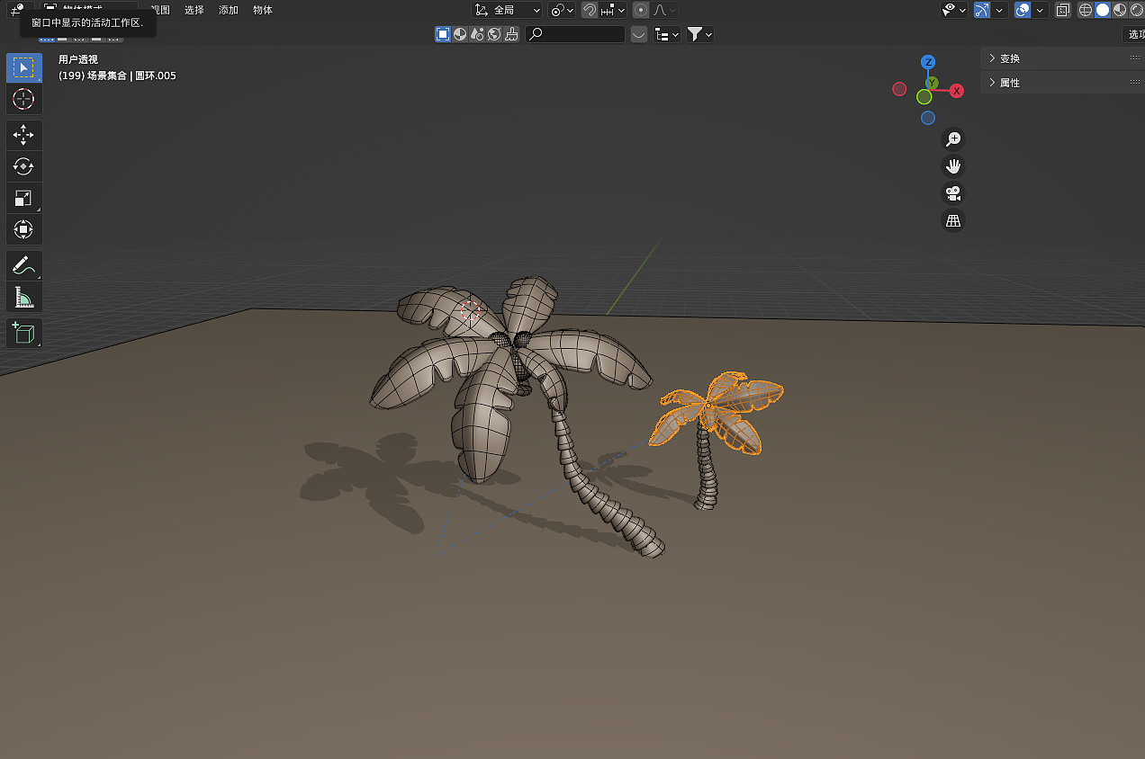Toggle viewport overlays button
Viewport: 1145px width, 759px height.
1023,10
